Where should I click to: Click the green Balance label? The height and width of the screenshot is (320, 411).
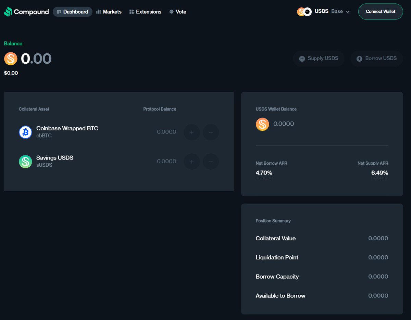[x=13, y=43]
